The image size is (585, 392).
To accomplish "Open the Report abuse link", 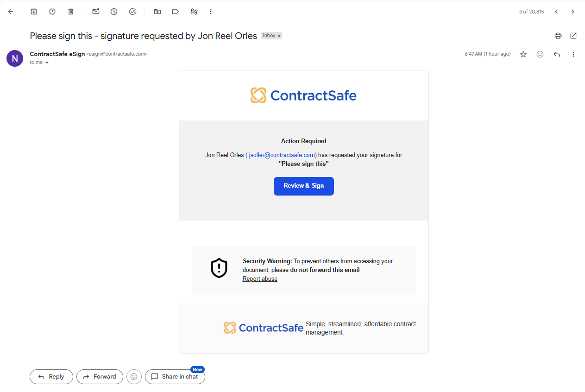I will [x=260, y=279].
